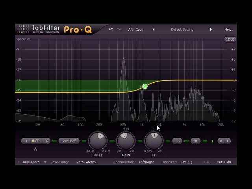The height and width of the screenshot is (189, 252).
Task: Toggle the A/B comparison state
Action: 131,30
